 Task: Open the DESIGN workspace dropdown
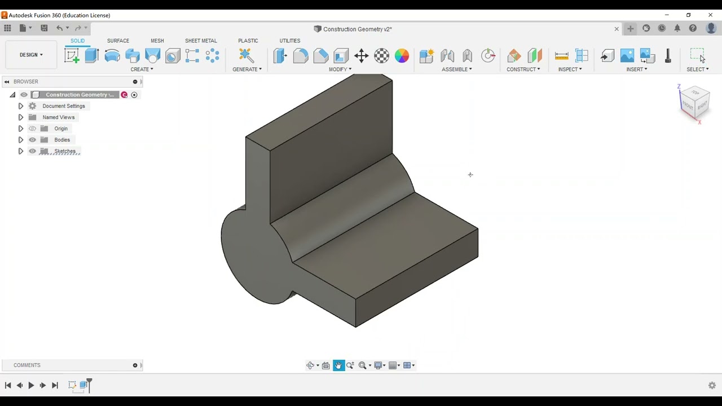(x=31, y=55)
